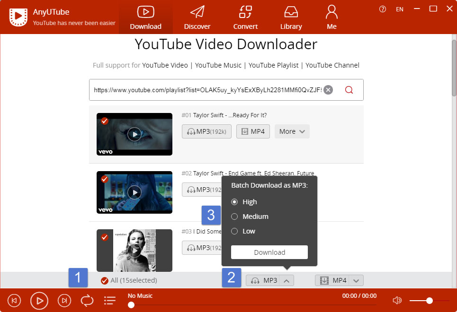This screenshot has height=312, width=457.
Task: Clear the playlist URL with X icon
Action: (328, 90)
